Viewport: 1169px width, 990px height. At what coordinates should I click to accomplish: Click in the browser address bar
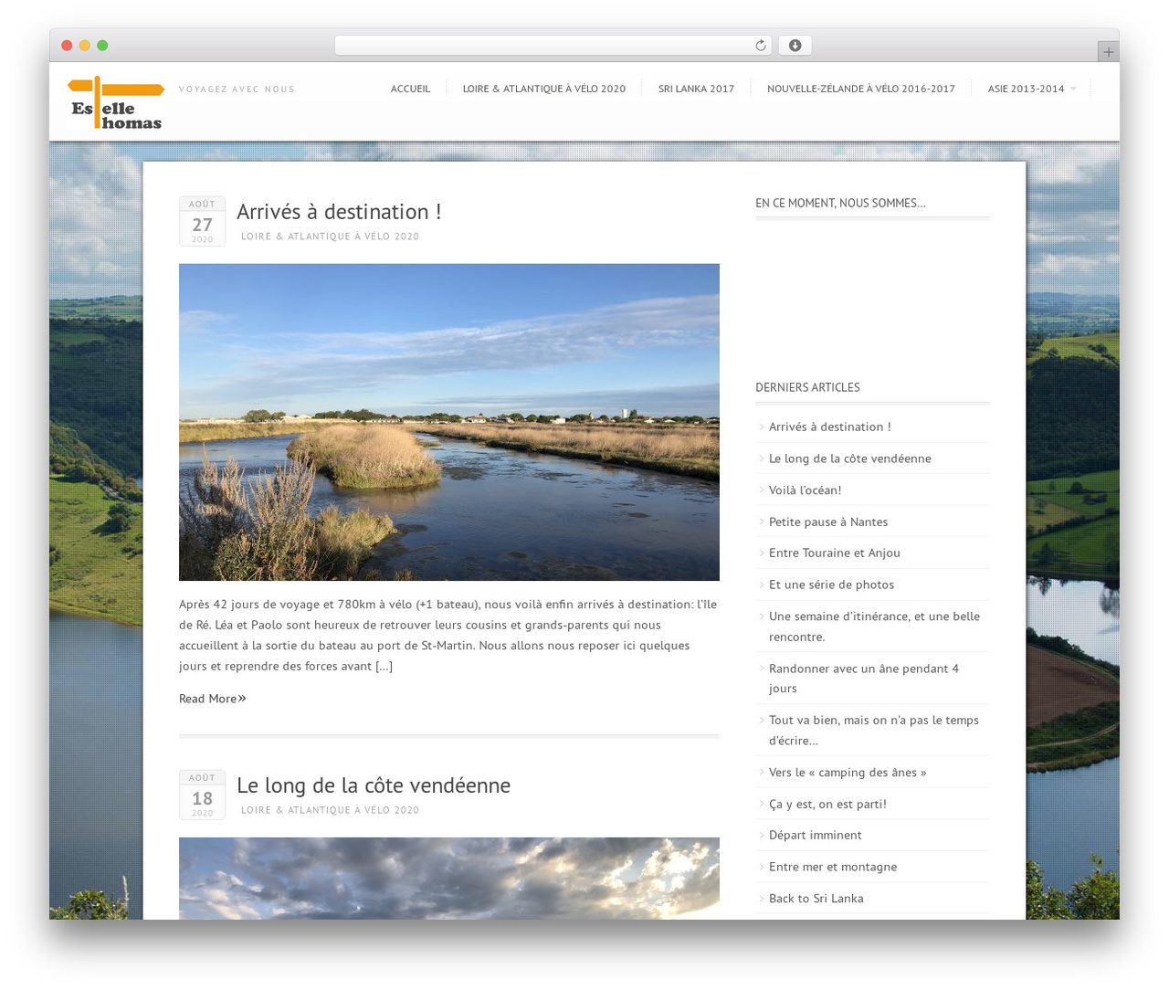coord(553,46)
